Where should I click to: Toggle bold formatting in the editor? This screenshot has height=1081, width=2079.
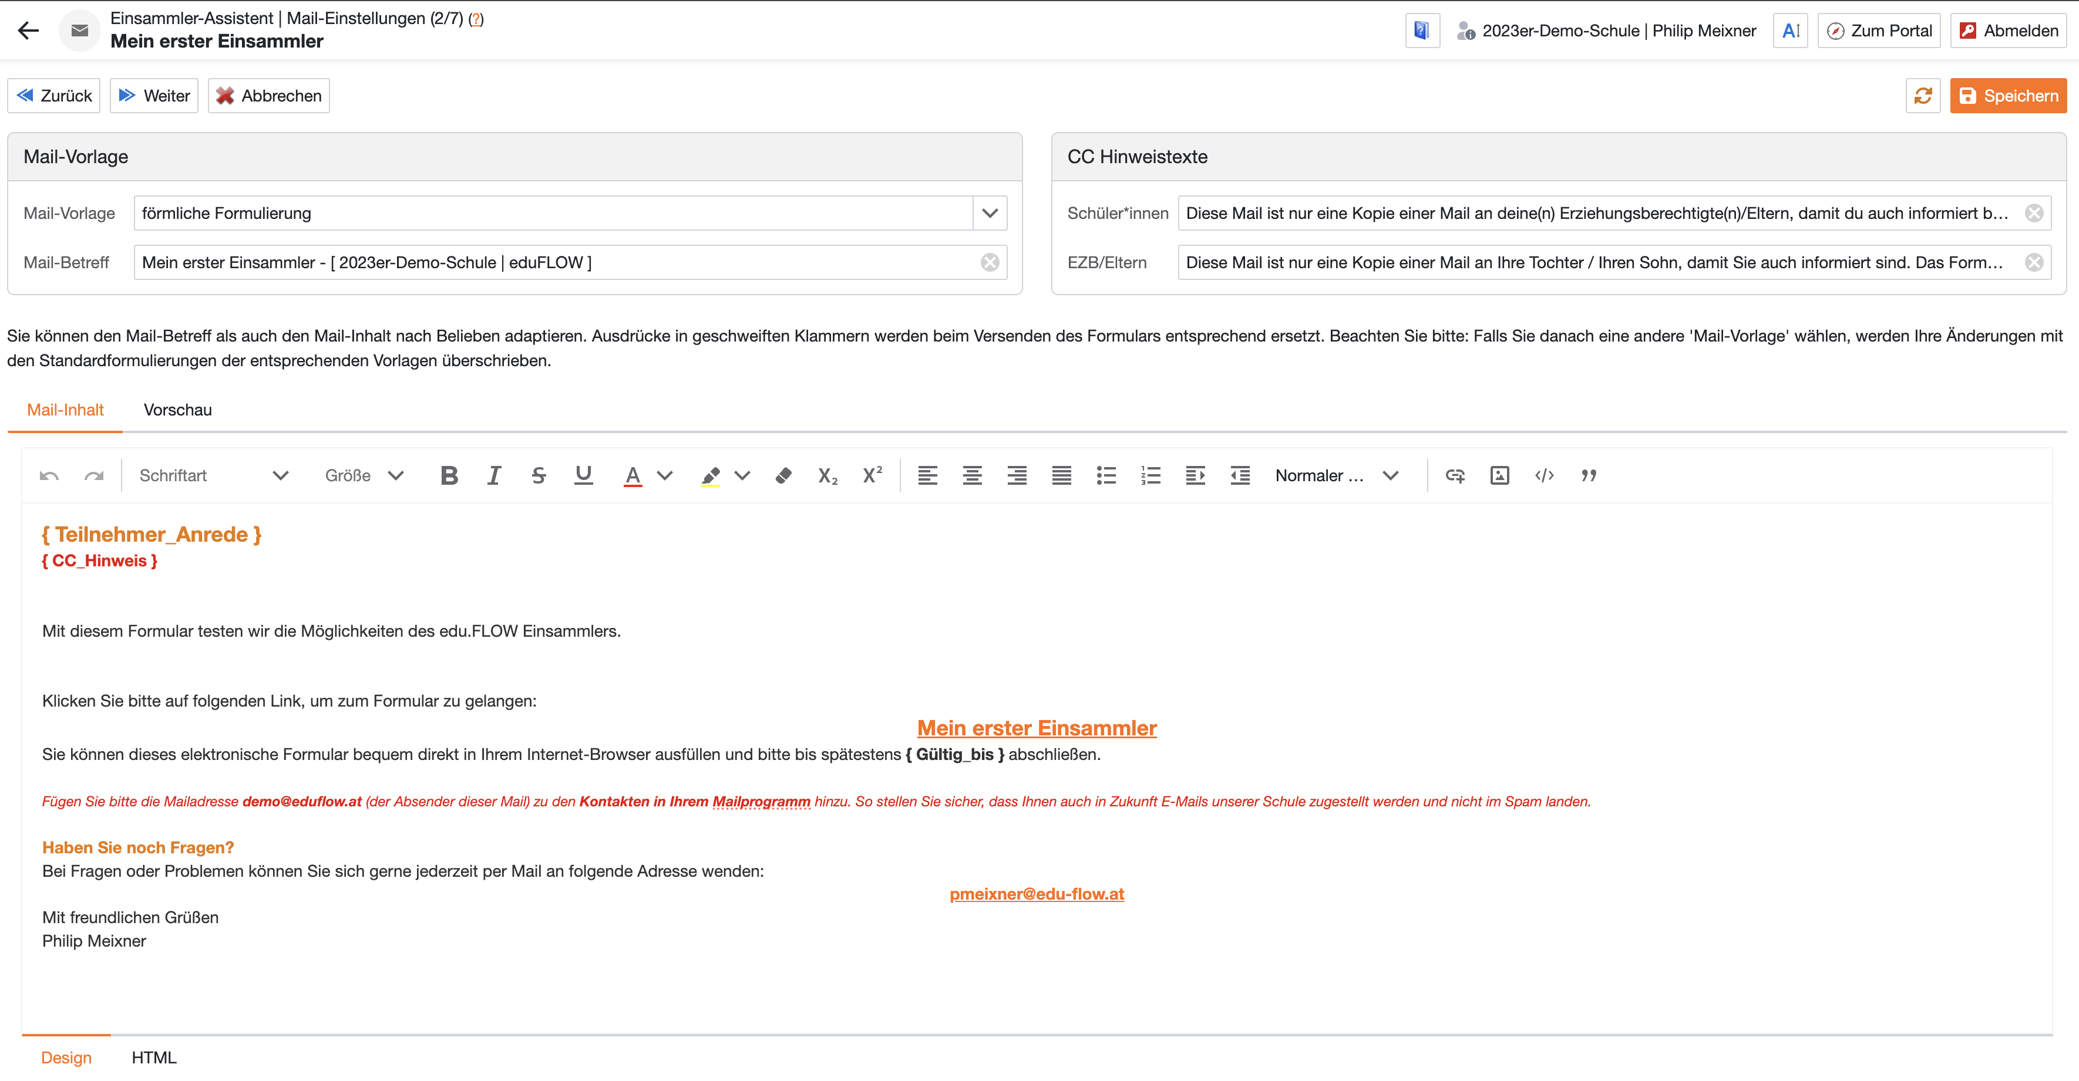449,475
